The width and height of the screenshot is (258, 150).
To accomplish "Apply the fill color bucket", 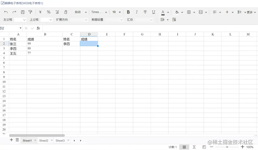I will pyautogui.click(x=177, y=12).
